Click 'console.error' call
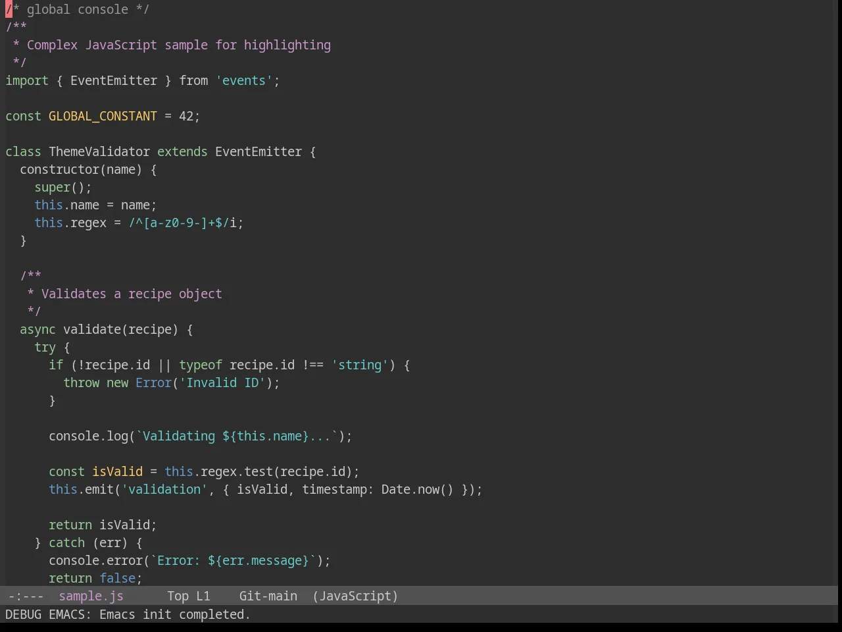842x632 pixels. [x=95, y=560]
